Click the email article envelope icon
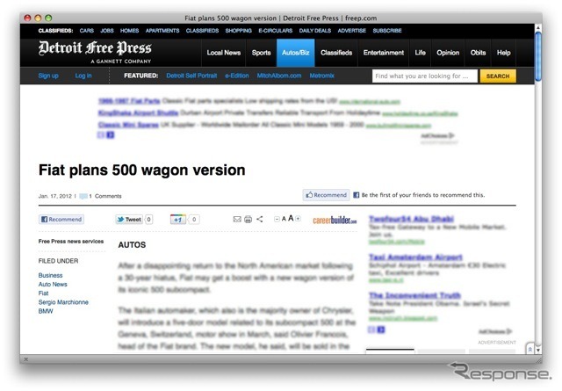This screenshot has width=562, height=391. [237, 219]
